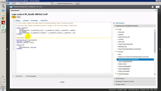Click Pretty Print
This screenshot has height=91, width=161.
coord(44,20)
